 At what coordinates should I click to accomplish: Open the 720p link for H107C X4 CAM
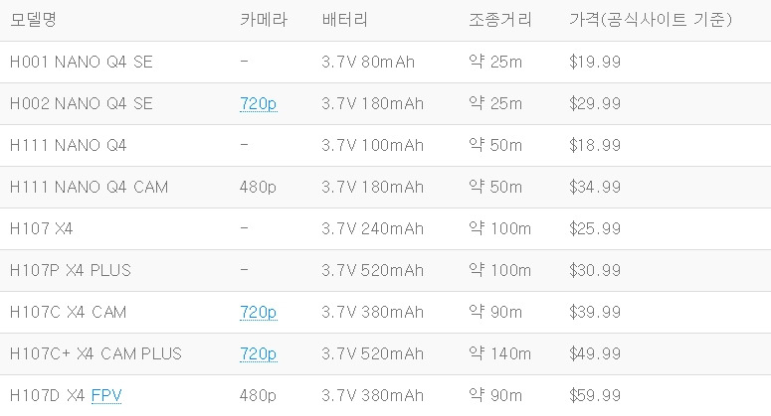point(258,312)
